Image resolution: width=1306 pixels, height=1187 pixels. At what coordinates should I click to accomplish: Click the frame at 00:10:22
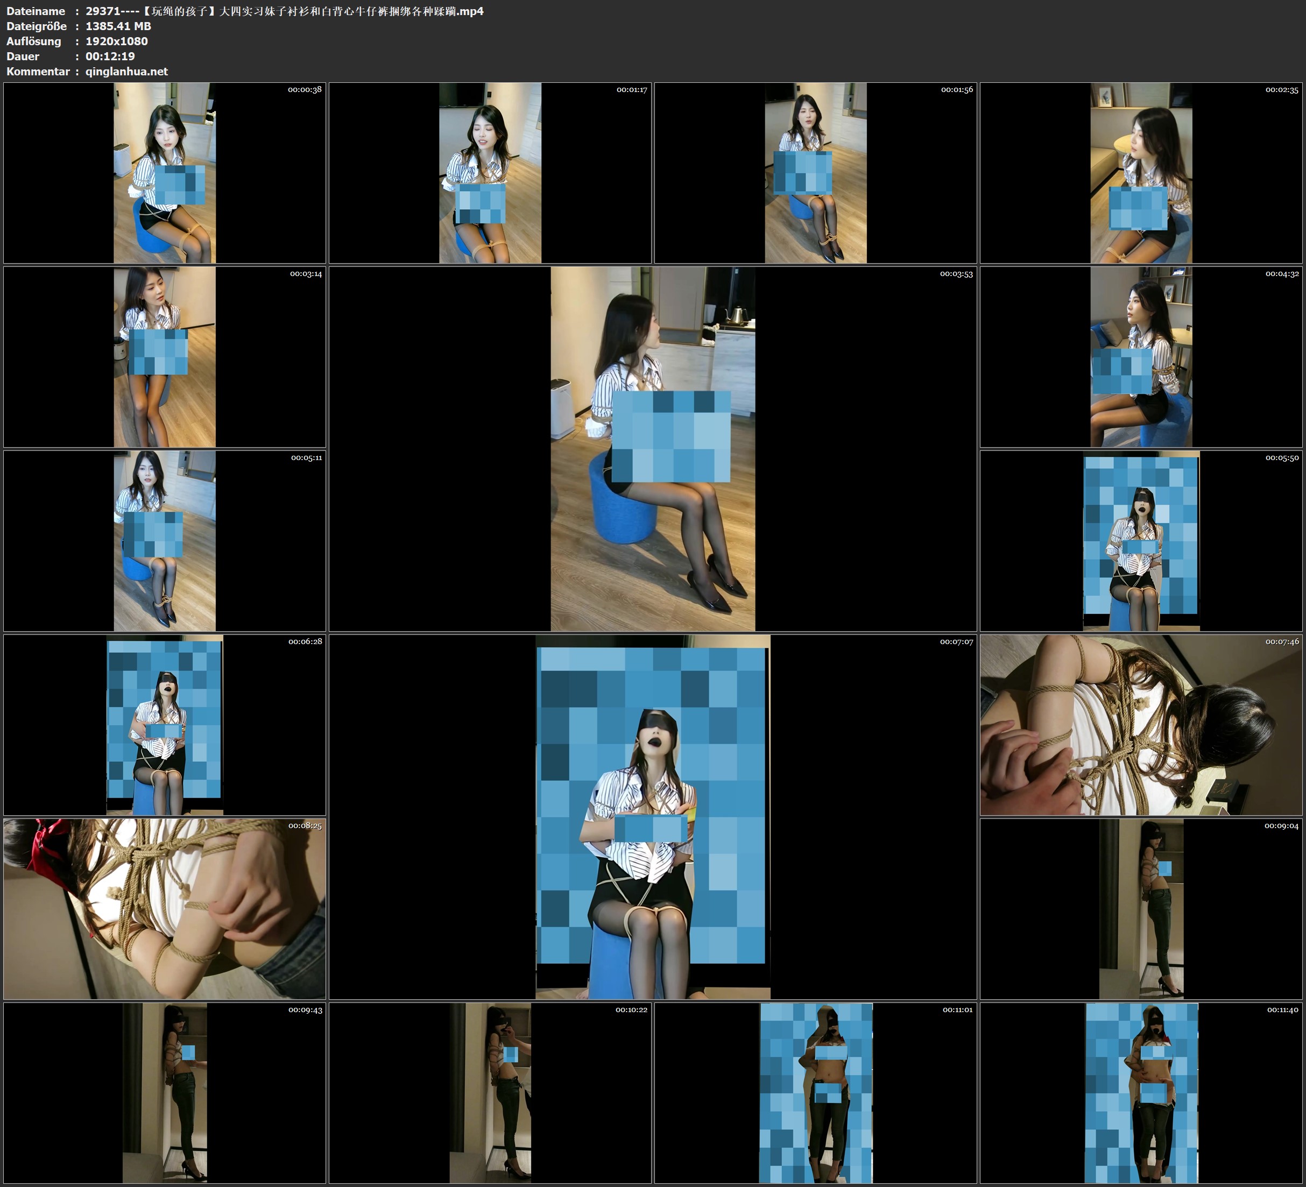tap(490, 1092)
